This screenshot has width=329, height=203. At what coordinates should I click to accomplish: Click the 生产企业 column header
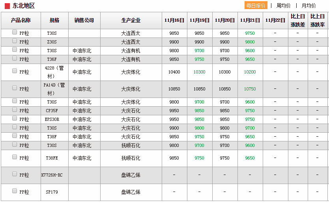pos(131,21)
